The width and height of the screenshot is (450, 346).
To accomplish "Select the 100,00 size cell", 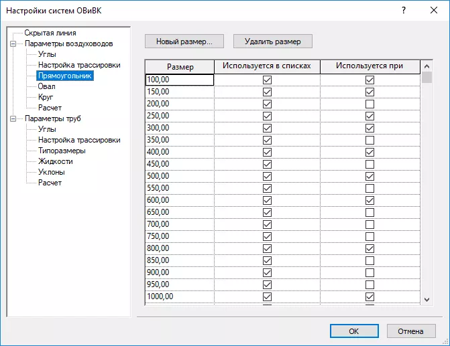I will 179,80.
